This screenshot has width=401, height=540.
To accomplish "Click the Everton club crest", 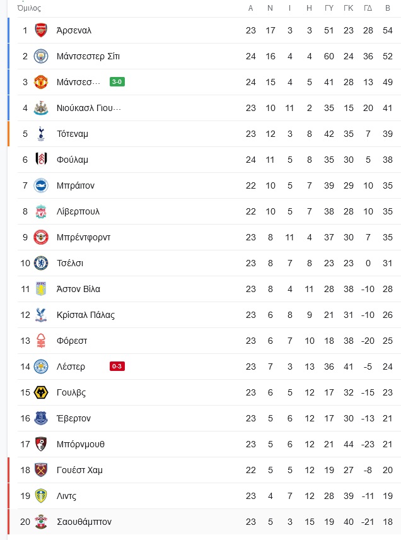I will click(x=41, y=418).
